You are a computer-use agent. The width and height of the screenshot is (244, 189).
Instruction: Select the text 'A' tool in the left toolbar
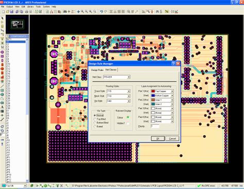coord(2,107)
